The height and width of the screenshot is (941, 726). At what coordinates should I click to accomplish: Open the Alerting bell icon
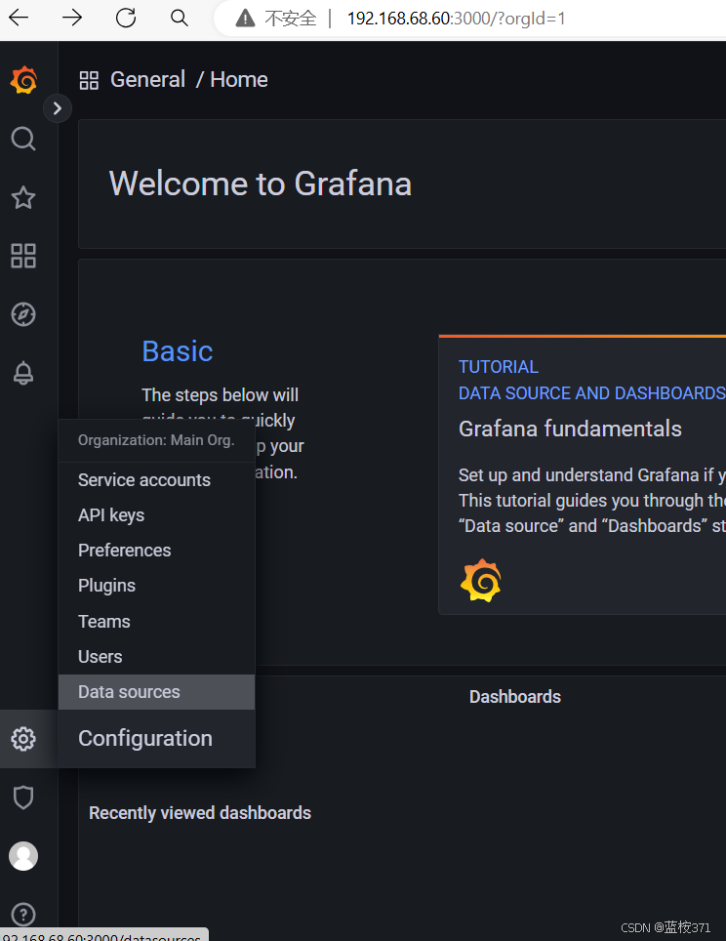(23, 373)
